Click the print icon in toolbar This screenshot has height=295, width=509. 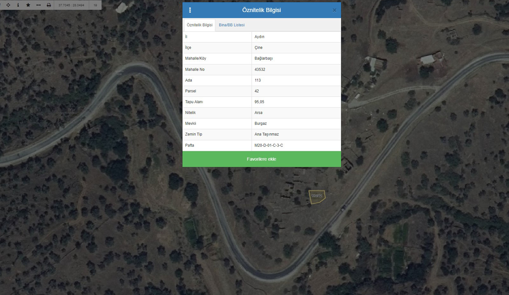point(49,5)
